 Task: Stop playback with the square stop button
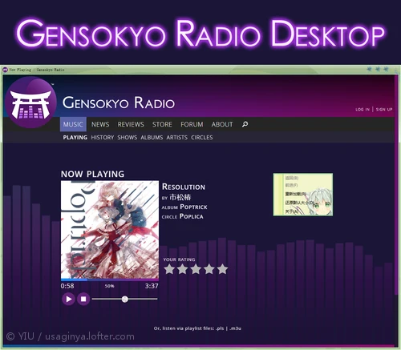83,299
